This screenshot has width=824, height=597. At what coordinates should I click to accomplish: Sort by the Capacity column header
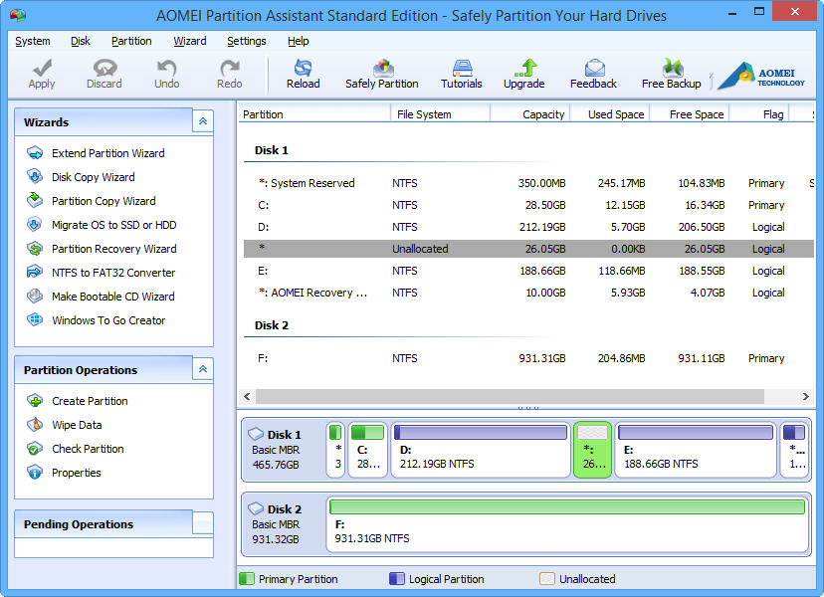[543, 114]
